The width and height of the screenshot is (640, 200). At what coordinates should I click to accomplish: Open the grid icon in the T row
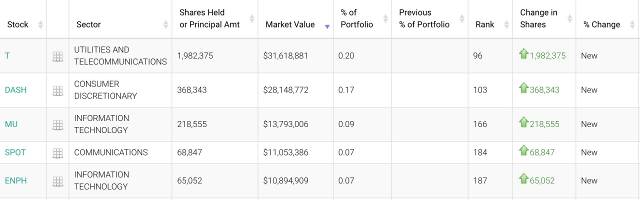pos(58,56)
